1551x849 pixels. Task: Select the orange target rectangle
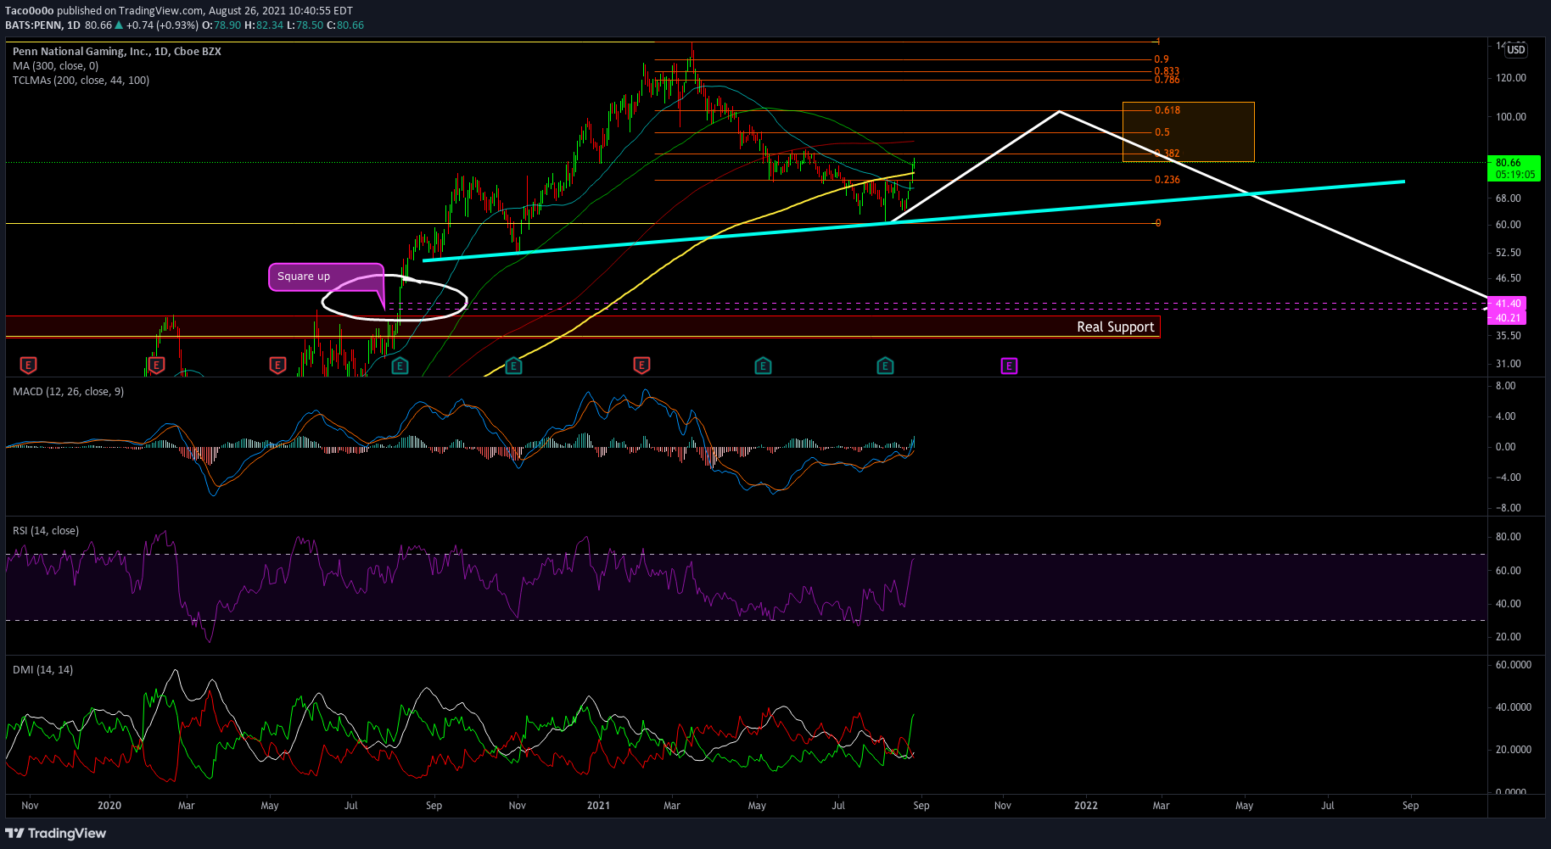click(x=1188, y=131)
